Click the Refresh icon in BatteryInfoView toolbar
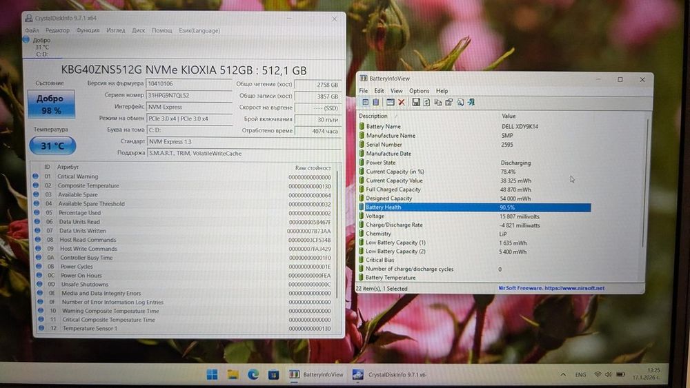 [x=426, y=103]
